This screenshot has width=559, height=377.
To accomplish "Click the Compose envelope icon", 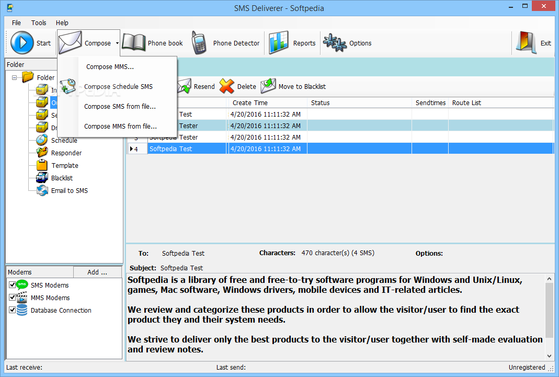I will coord(70,42).
